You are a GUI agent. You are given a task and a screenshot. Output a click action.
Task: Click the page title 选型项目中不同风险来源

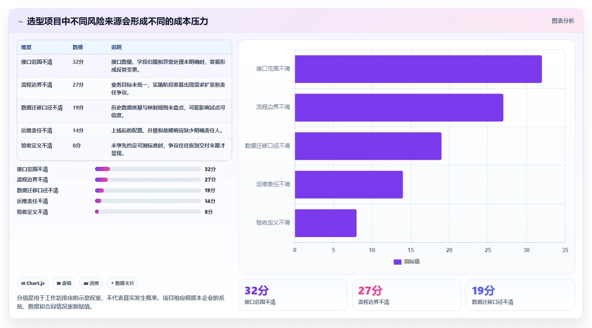(x=117, y=21)
